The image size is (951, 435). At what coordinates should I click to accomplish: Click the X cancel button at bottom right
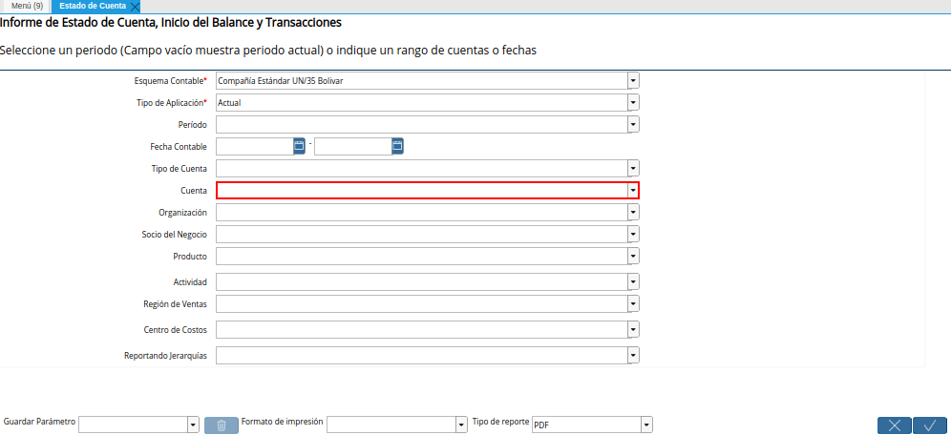[895, 425]
